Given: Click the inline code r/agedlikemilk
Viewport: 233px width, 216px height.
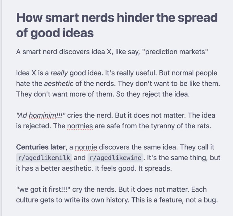Looking at the screenshot, I should 44,158.
